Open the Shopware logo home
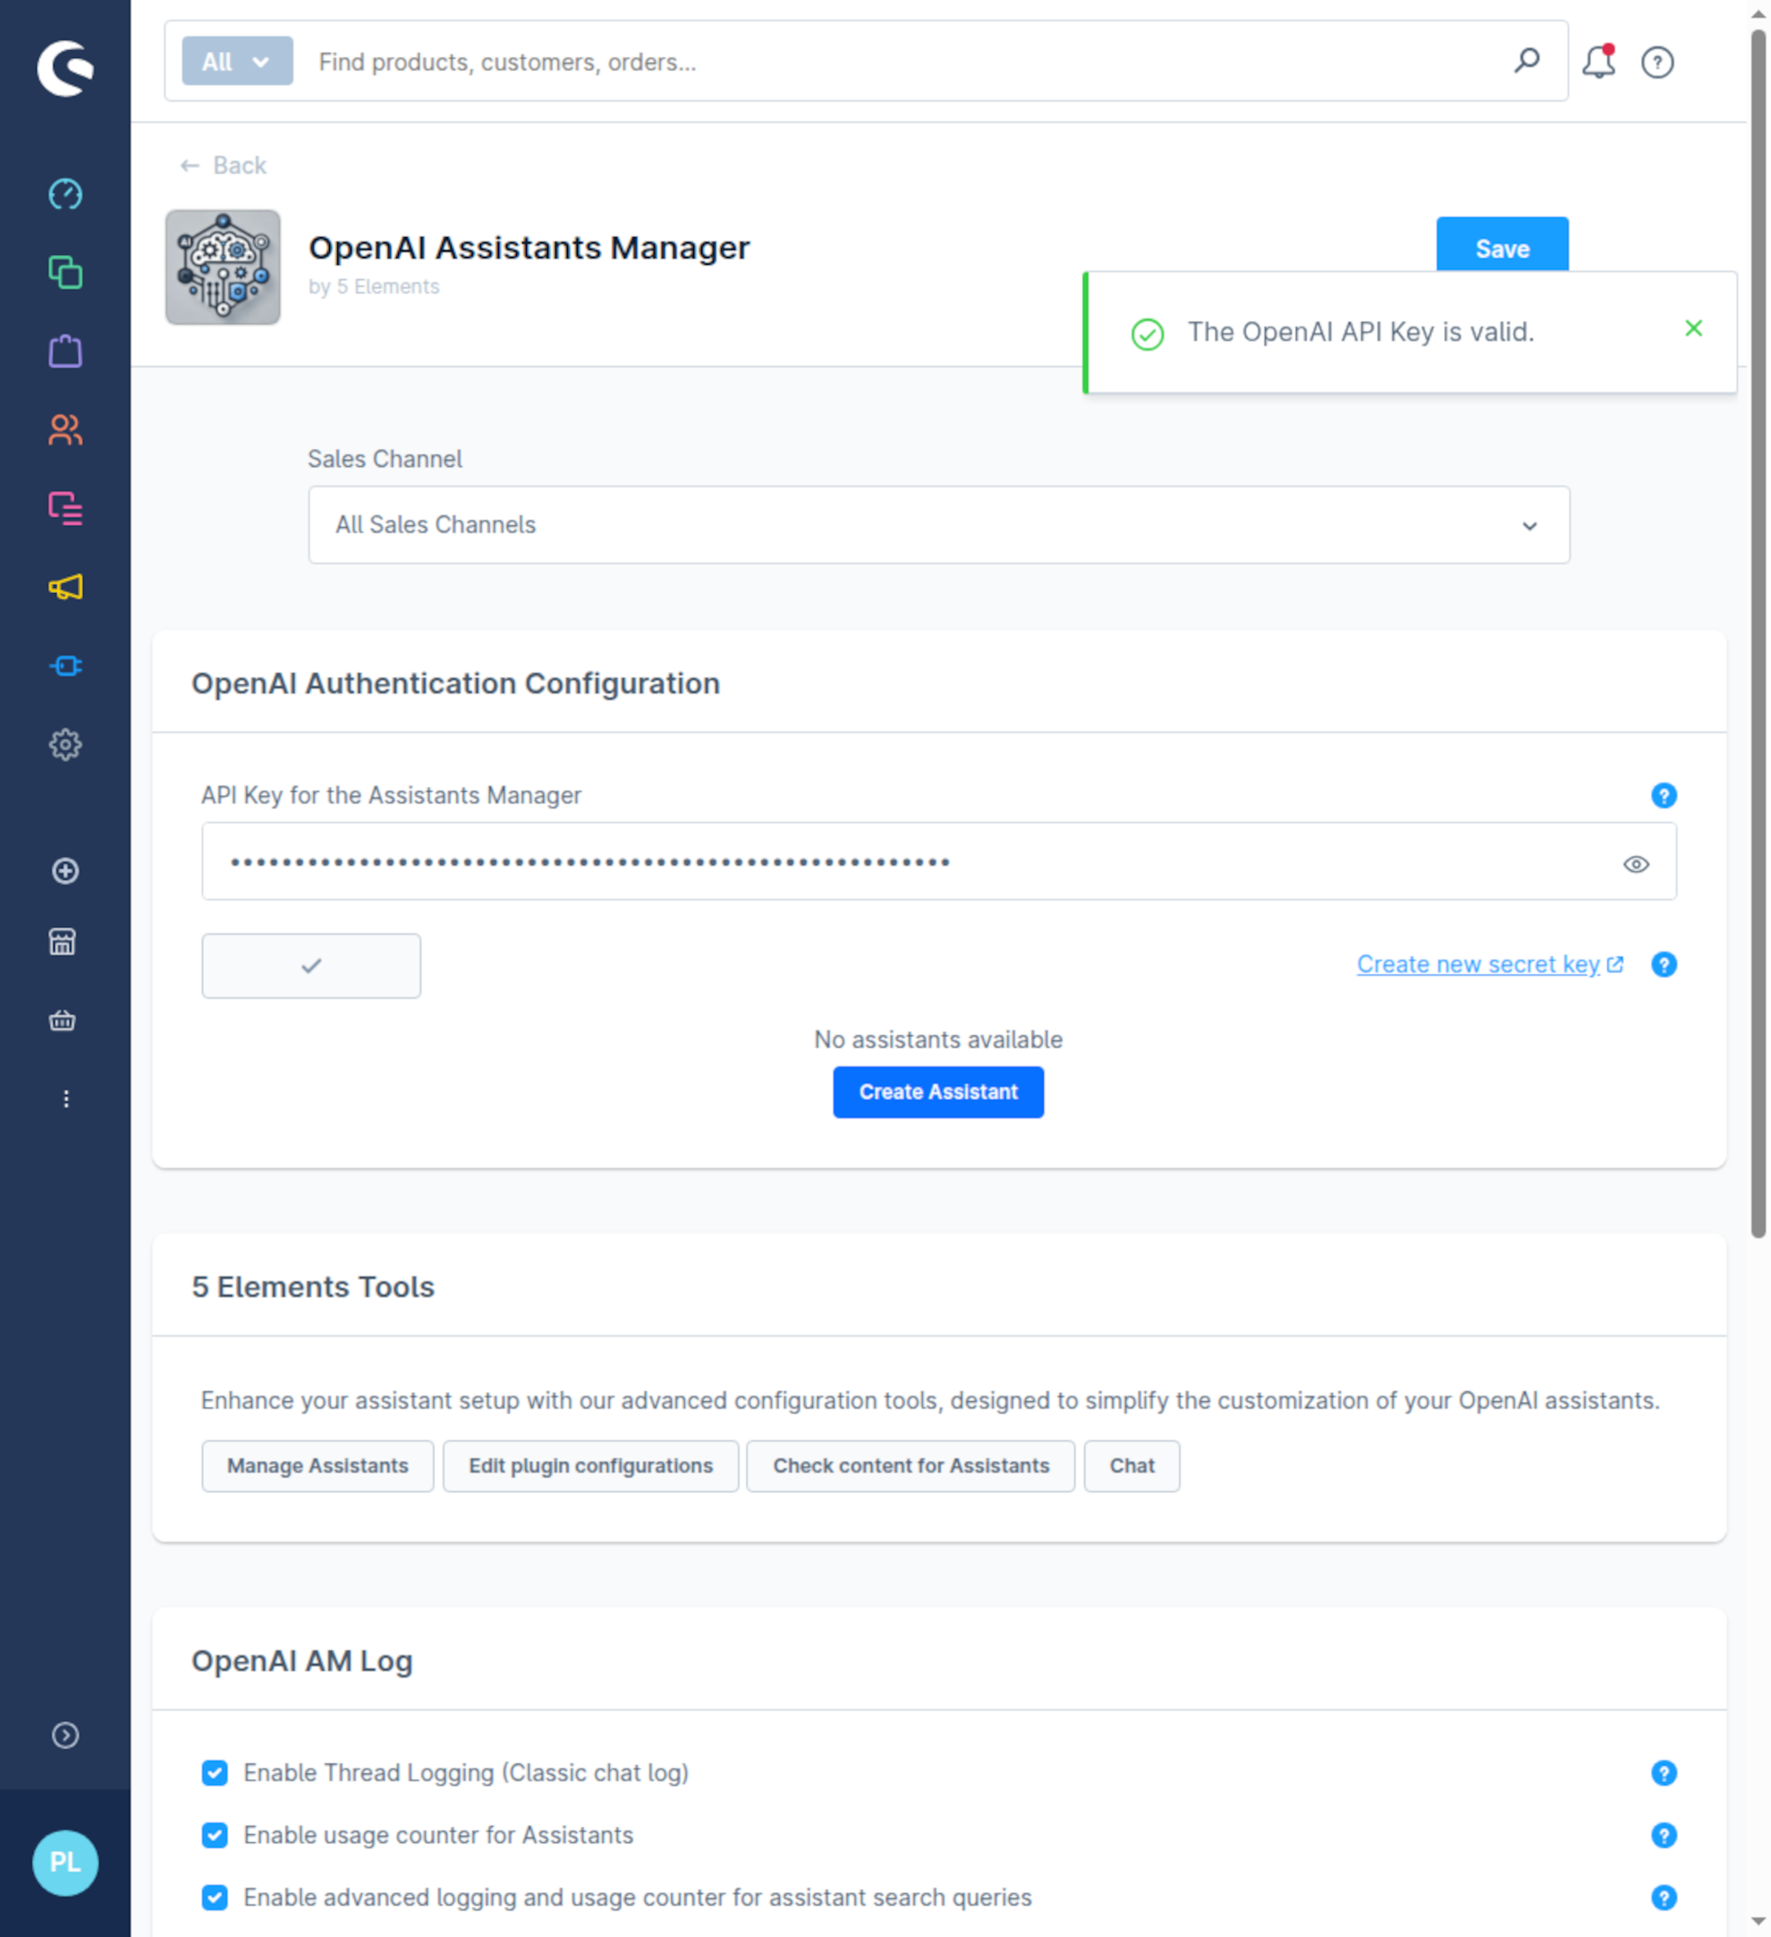Image resolution: width=1771 pixels, height=1937 pixels. 65,68
